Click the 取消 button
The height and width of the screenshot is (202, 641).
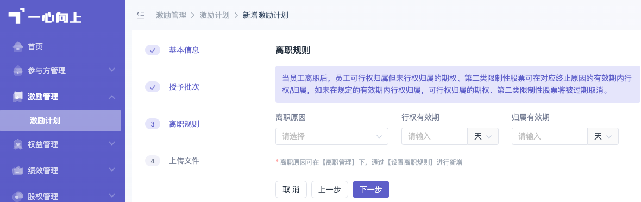point(291,190)
